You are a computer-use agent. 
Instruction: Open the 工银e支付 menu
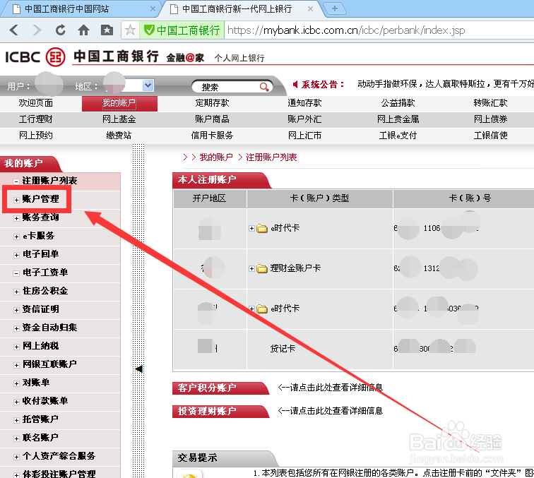398,136
